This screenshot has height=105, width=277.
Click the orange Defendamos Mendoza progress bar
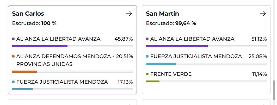coord(24,71)
